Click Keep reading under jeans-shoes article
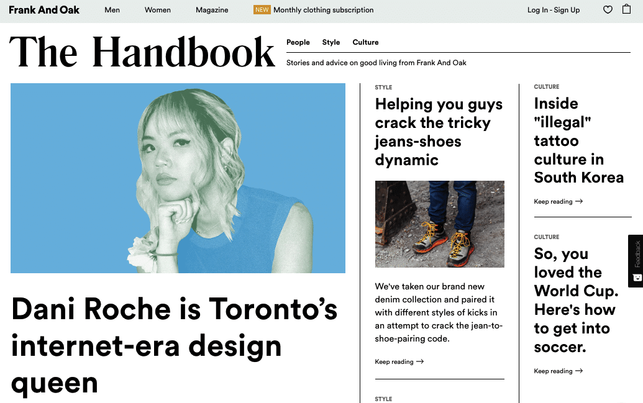The width and height of the screenshot is (643, 403). (394, 361)
